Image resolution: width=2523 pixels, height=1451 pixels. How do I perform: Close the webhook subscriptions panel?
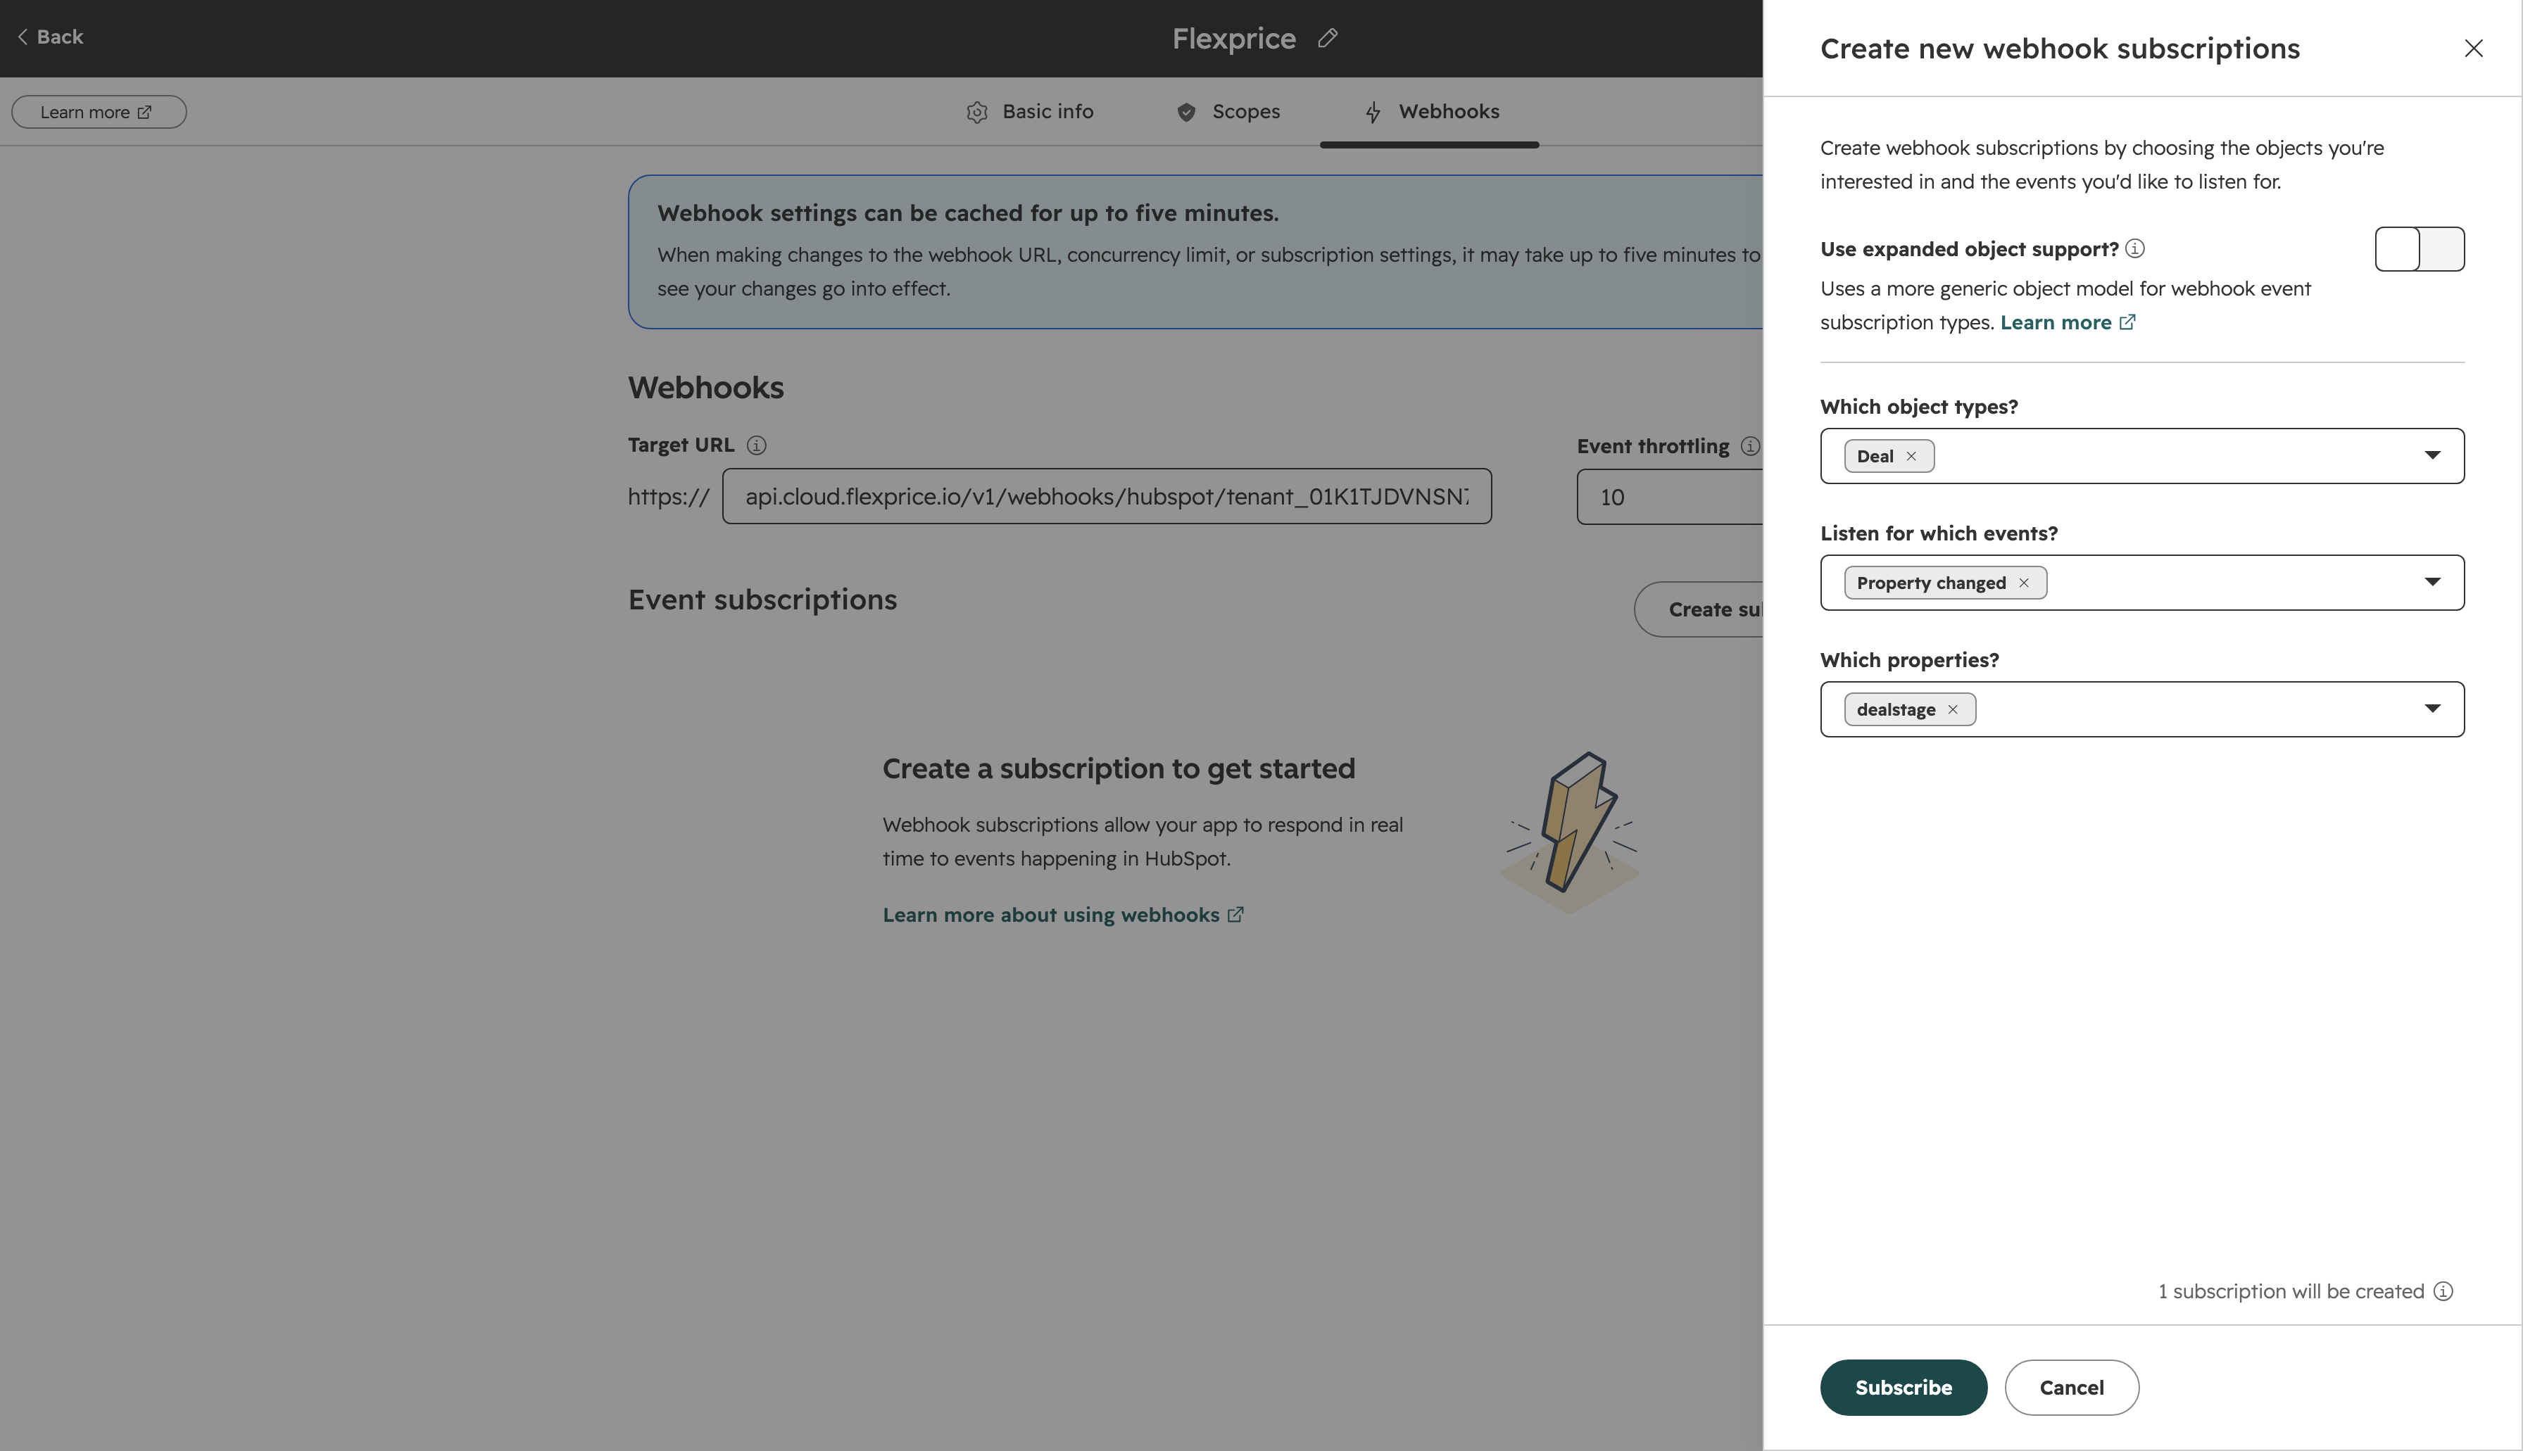click(2473, 48)
